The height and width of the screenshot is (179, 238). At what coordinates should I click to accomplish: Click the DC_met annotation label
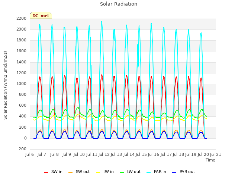41,16
